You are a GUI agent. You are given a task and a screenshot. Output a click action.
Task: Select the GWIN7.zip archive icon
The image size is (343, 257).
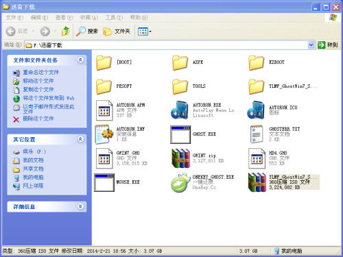pos(180,158)
